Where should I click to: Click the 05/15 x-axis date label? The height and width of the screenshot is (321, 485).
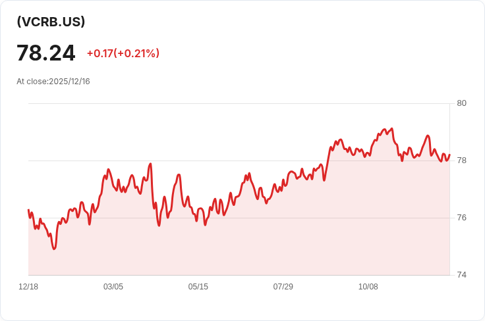pos(198,287)
